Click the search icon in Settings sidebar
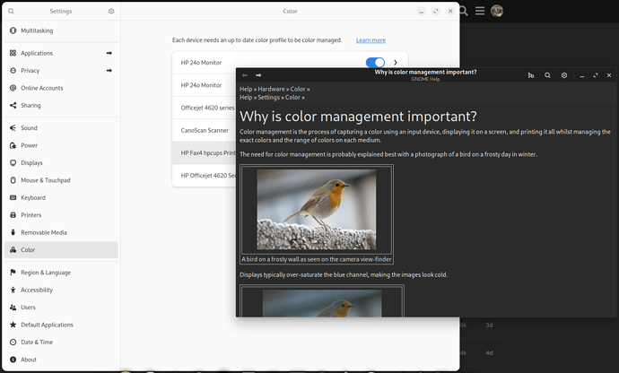The height and width of the screenshot is (373, 619). [11, 11]
